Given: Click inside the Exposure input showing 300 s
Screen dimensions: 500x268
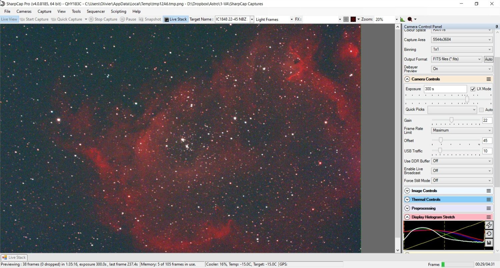Looking at the screenshot, I should tap(445, 89).
